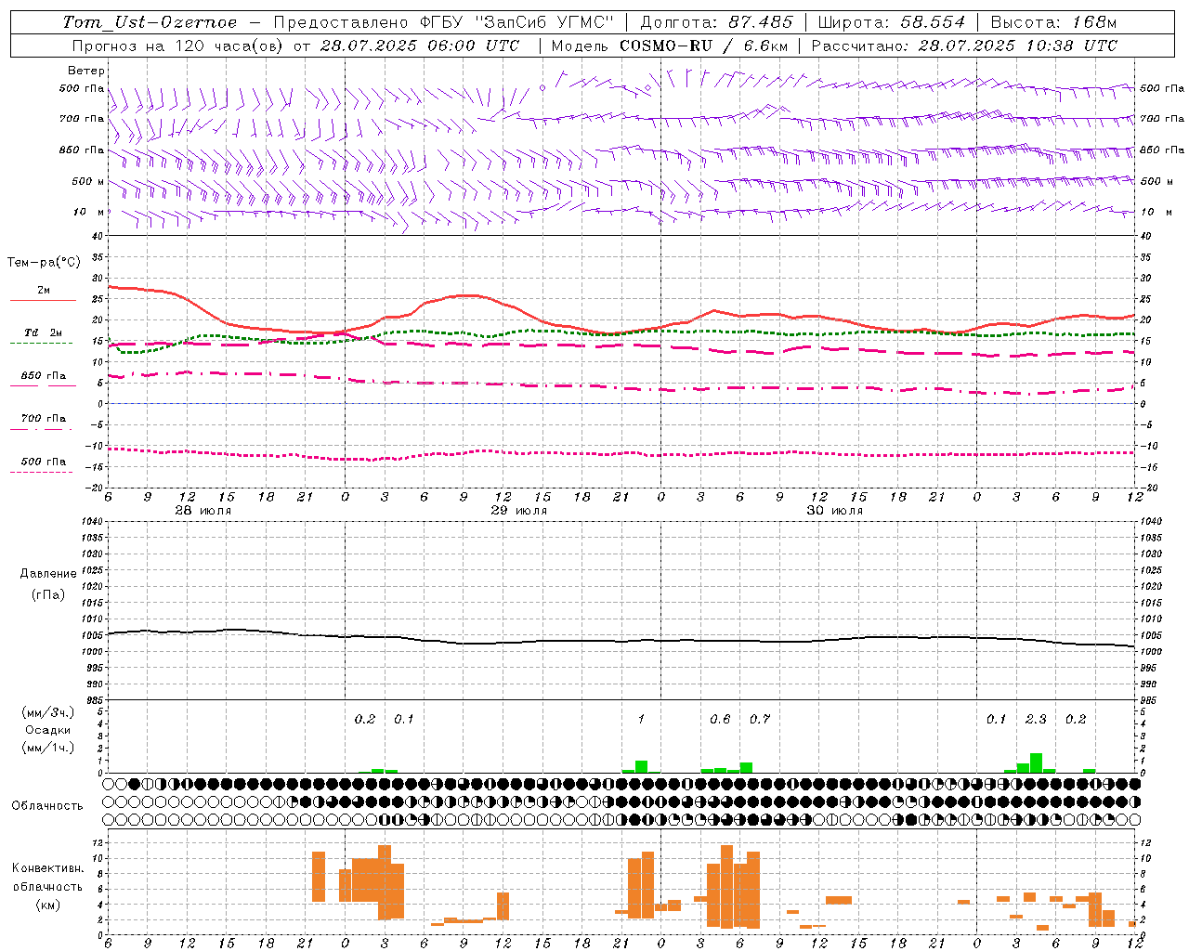
Task: Click the calculation time '28.07.2025 10:38 UTC'
Action: point(1018,46)
